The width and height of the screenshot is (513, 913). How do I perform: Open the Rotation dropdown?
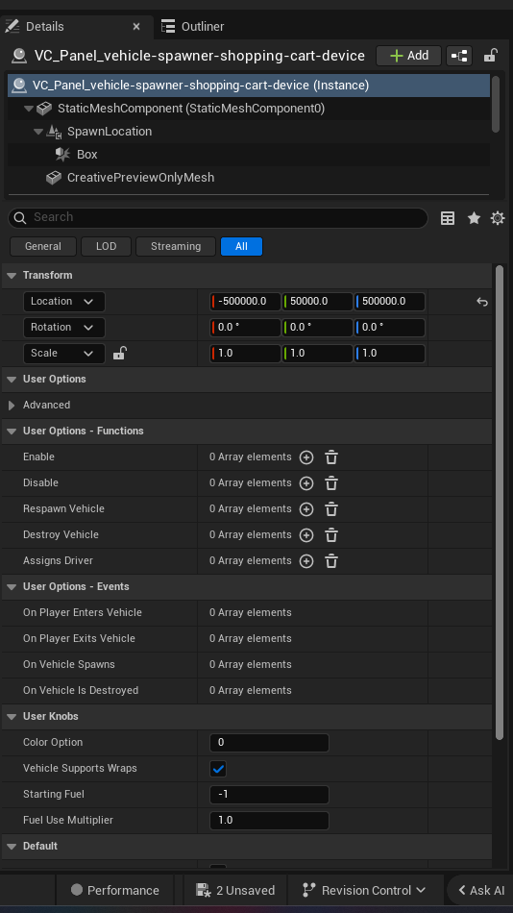click(64, 327)
